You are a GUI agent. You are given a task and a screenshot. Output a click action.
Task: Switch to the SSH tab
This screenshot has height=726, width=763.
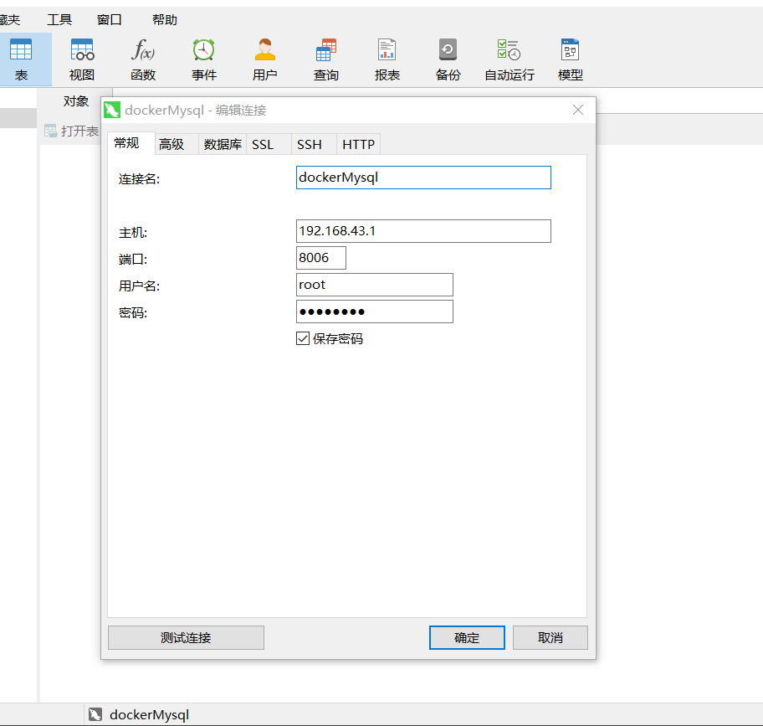tap(310, 144)
